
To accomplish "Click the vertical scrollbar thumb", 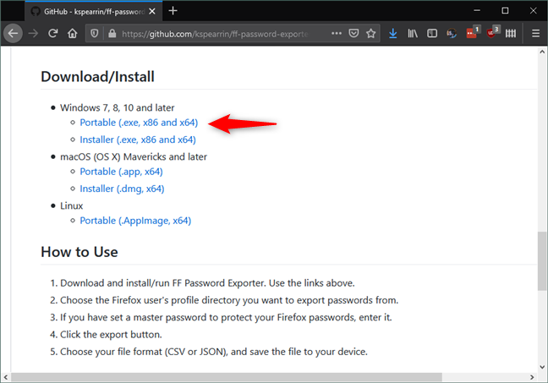I will 542,260.
